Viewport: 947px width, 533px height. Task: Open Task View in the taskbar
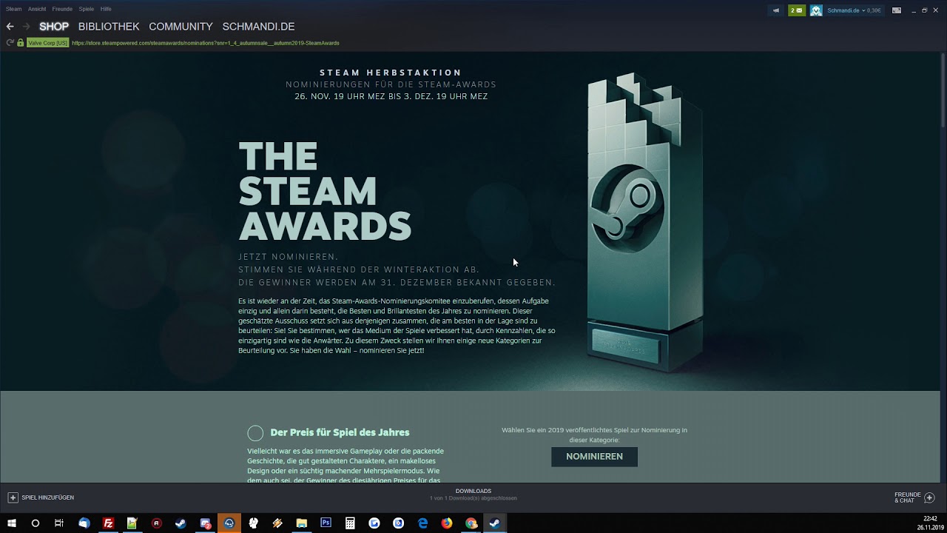(59, 523)
